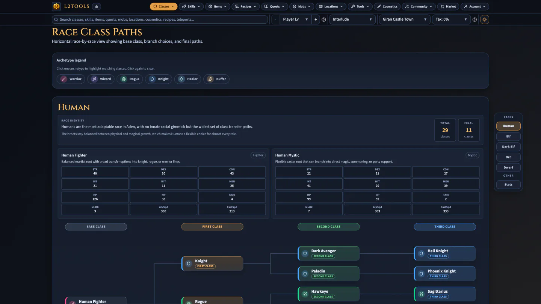Jump to Dark Elf race section
The image size is (541, 304).
[508, 147]
